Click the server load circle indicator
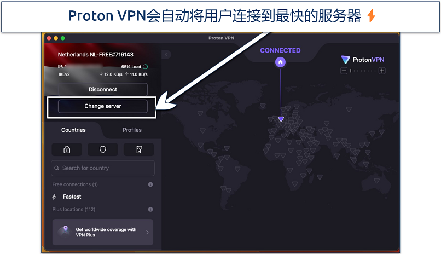 (x=146, y=67)
